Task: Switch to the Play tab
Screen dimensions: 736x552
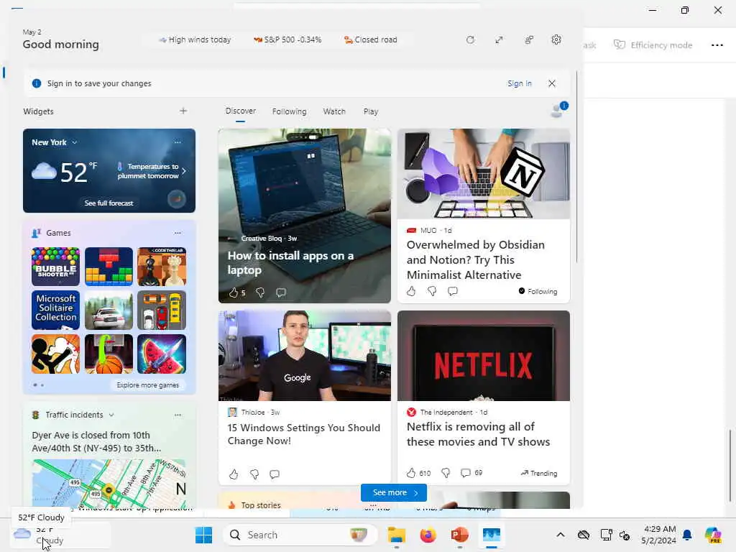Action: [371, 111]
